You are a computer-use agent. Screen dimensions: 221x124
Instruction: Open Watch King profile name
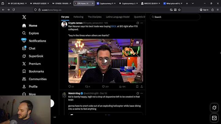(x=74, y=93)
